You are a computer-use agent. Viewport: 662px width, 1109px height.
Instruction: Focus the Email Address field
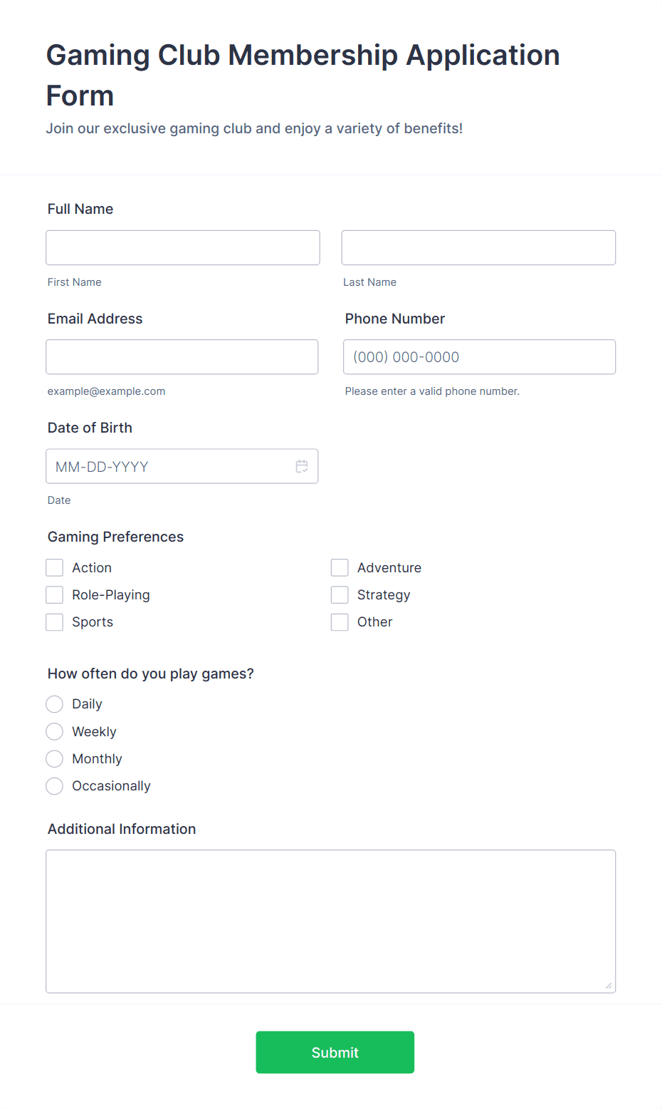(x=182, y=356)
